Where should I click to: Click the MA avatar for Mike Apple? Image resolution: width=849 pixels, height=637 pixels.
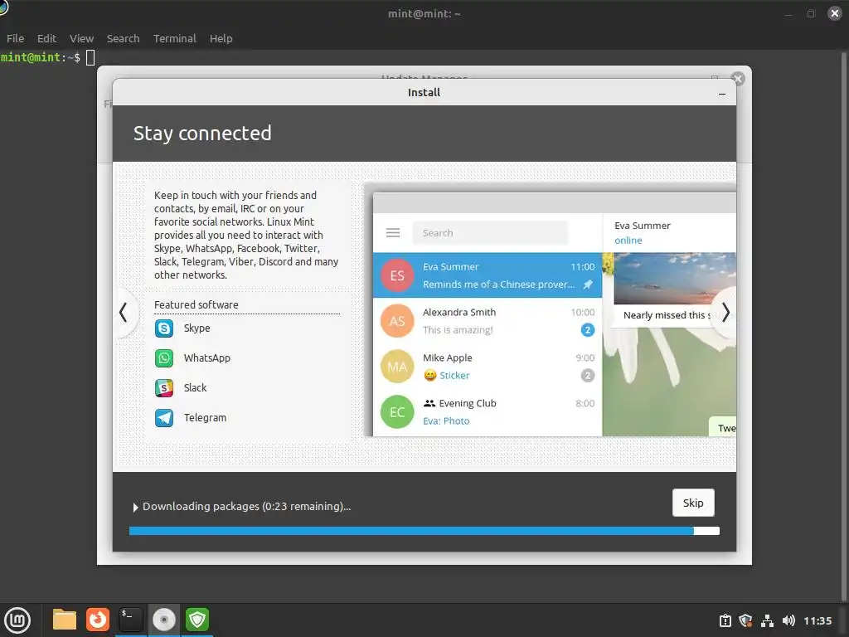397,366
